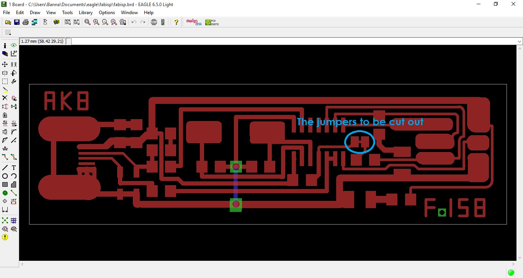This screenshot has height=278, width=523.
Task: Select the Ripup tool
Action: pos(14,157)
